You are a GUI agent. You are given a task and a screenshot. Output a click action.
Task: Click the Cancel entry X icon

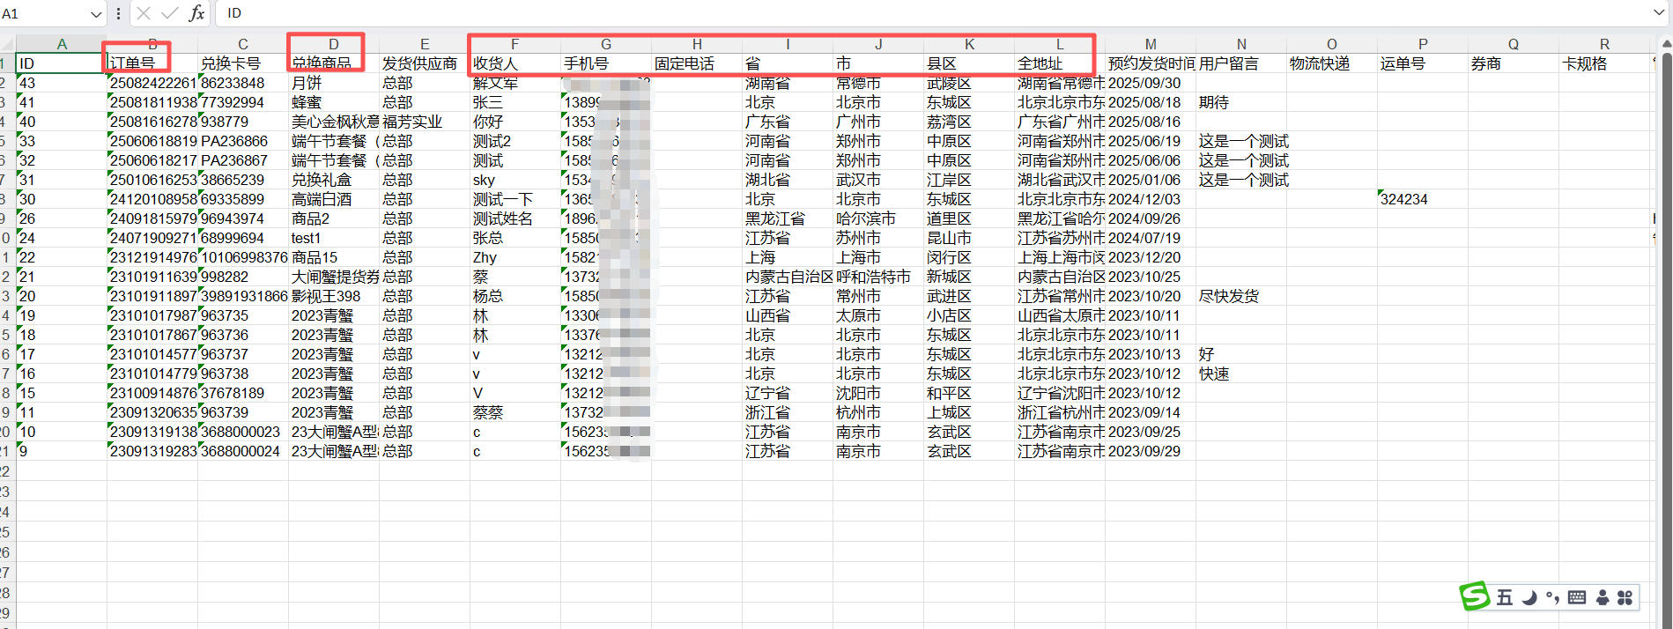(x=144, y=13)
